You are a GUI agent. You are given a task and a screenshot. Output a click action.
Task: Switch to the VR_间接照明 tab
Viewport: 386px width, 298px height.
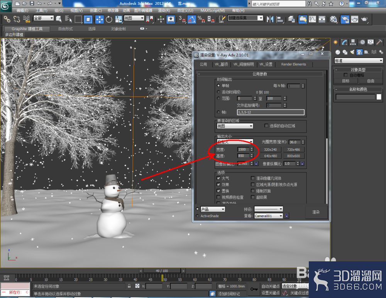244,64
